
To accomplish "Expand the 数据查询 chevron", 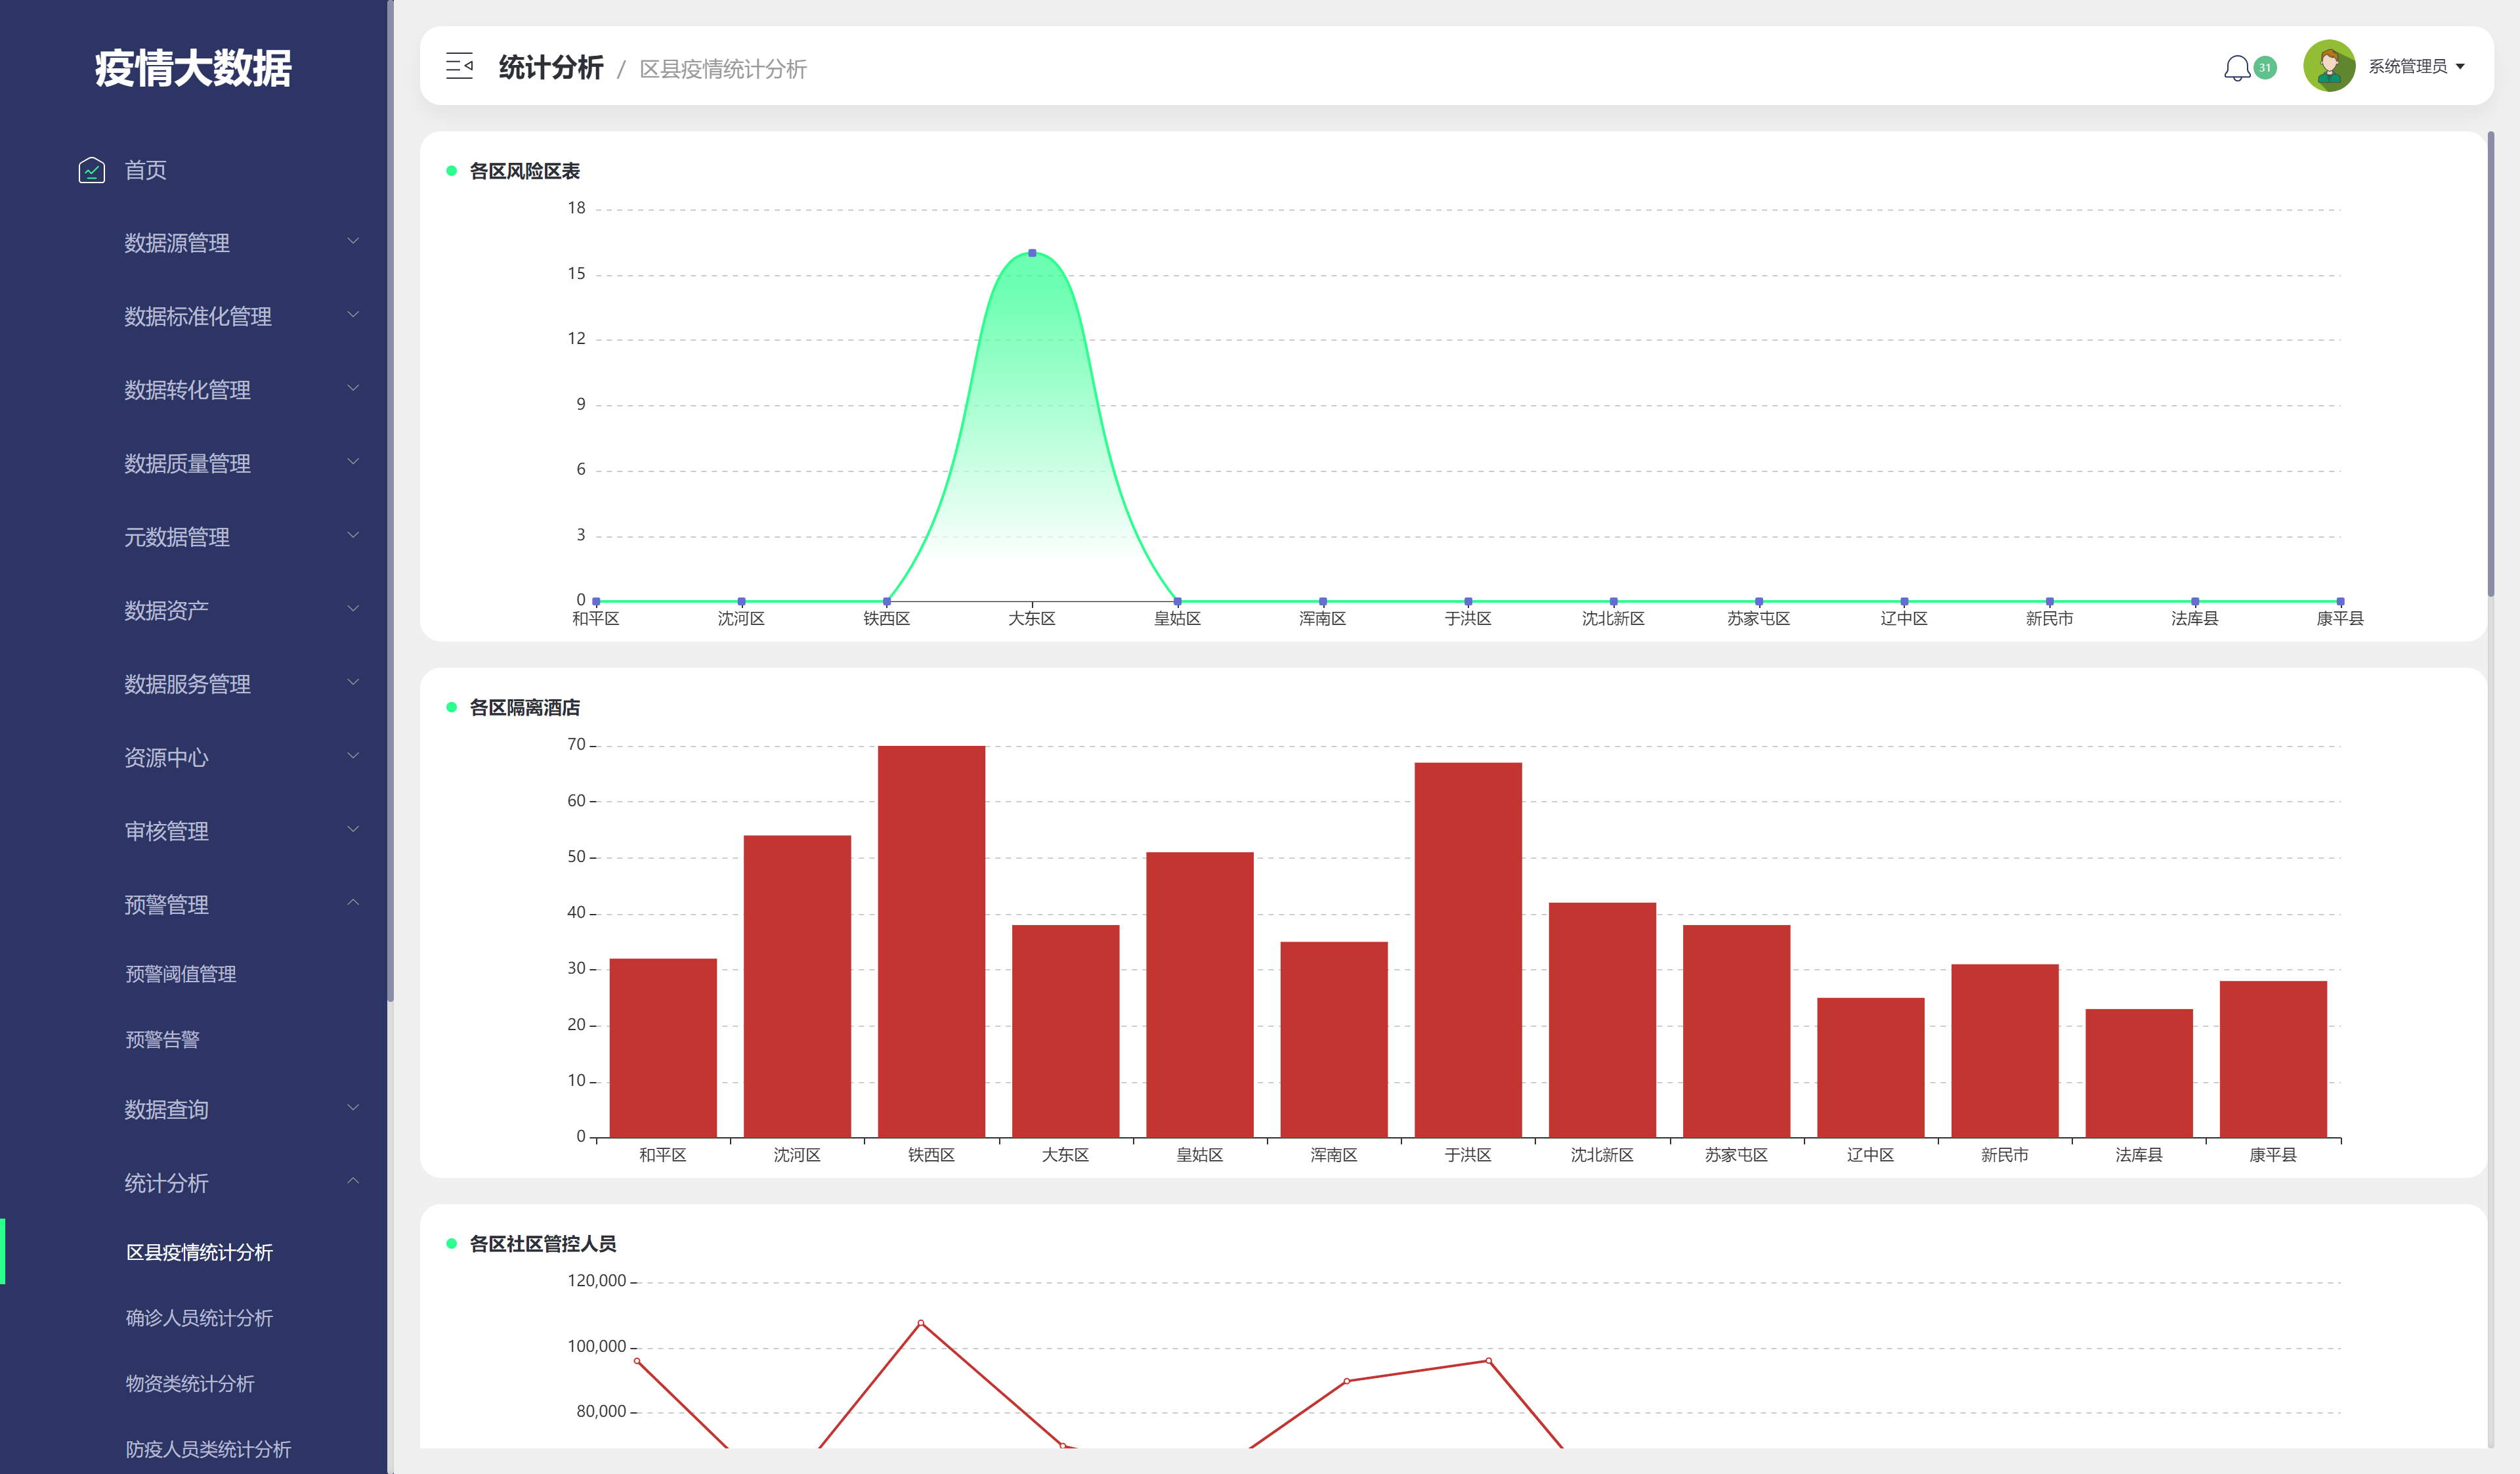I will [353, 1107].
